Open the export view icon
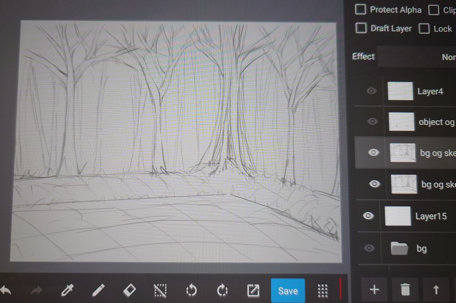The height and width of the screenshot is (303, 456). click(254, 289)
